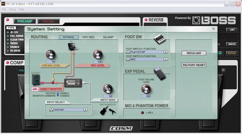Click the INPUT SENS value field 20
242x134 pixels.
(108, 96)
